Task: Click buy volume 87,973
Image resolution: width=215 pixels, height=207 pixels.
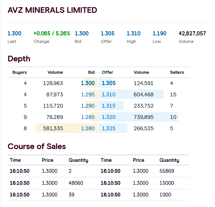Action: [55, 94]
